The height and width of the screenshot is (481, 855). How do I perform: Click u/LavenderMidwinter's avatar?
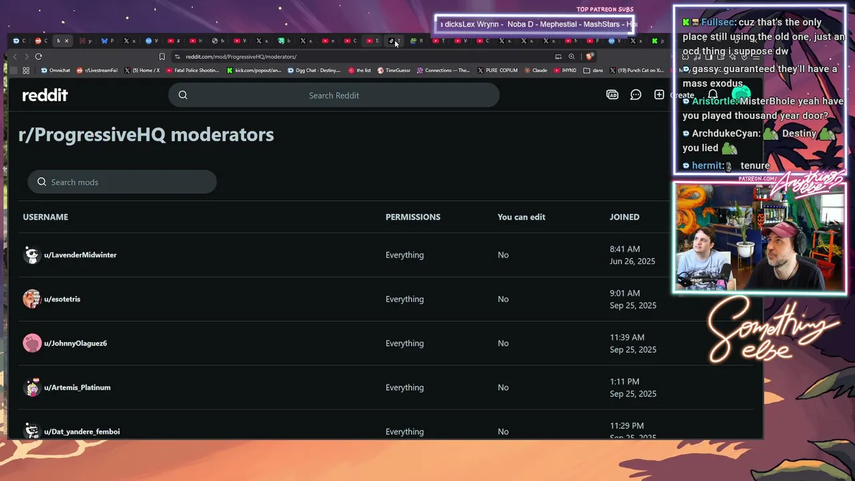(x=32, y=255)
